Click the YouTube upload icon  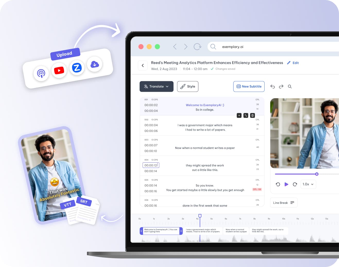pyautogui.click(x=59, y=70)
